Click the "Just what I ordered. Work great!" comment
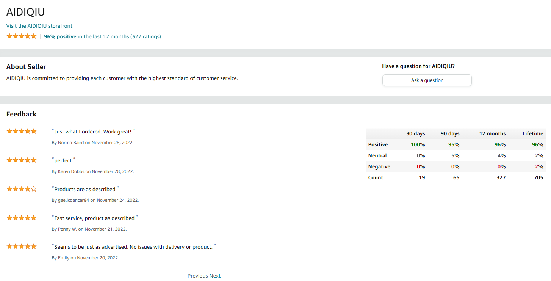 click(x=93, y=132)
